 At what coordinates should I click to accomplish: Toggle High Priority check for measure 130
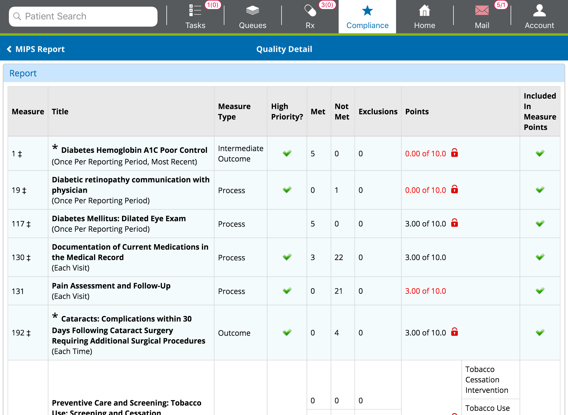(287, 257)
